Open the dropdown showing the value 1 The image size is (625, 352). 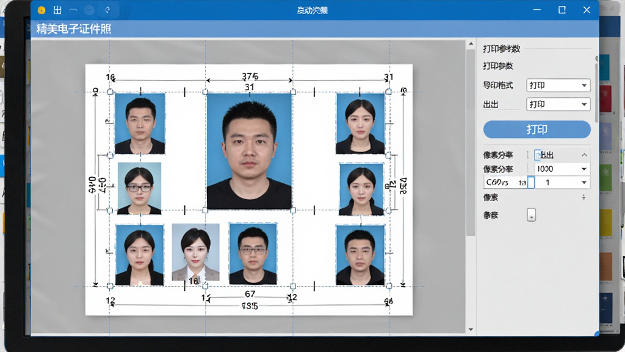562,182
